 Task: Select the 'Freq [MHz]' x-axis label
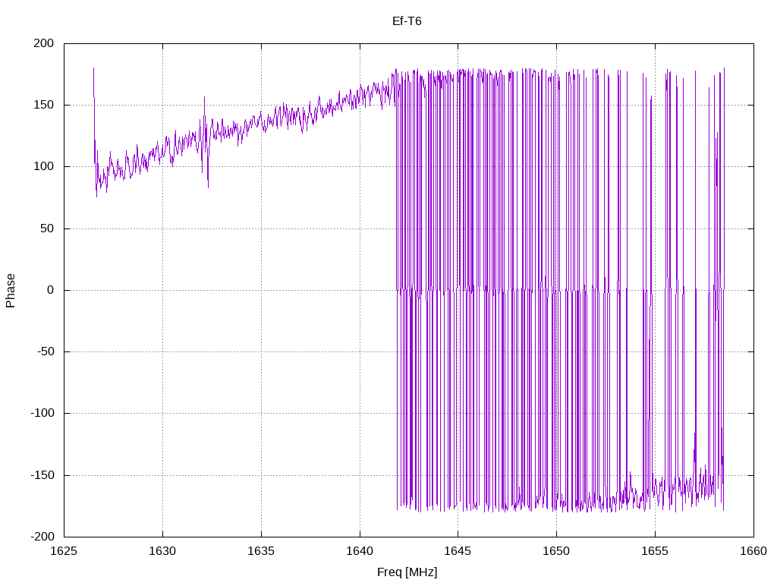407,572
